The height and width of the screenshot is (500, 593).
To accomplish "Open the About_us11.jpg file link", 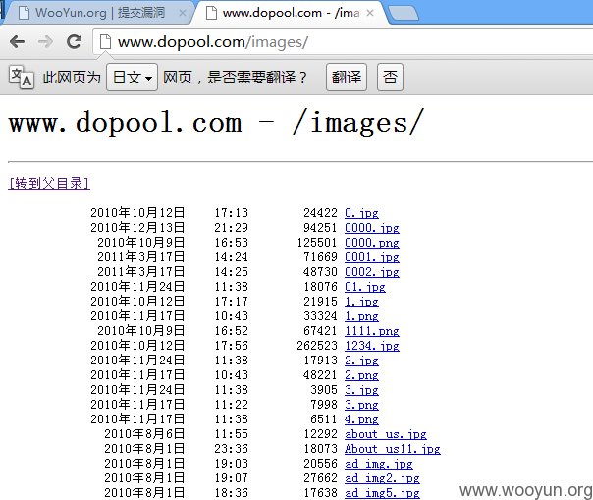I will [393, 449].
